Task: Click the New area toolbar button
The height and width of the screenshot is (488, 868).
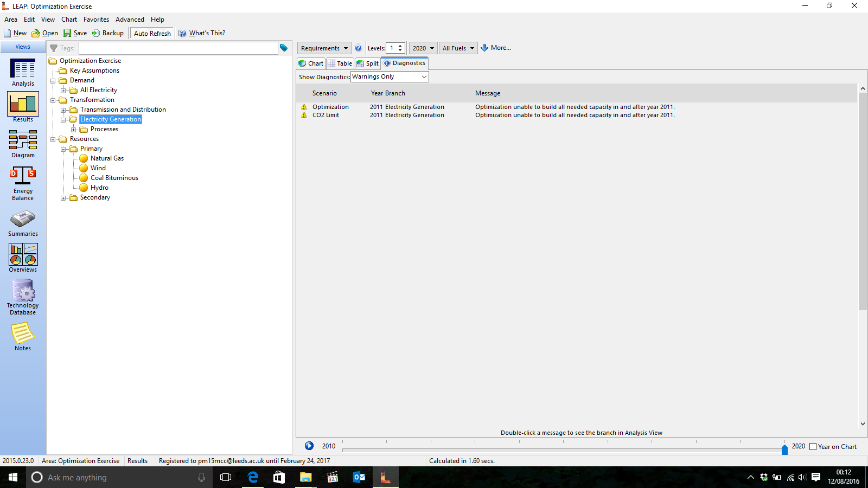Action: (x=15, y=33)
